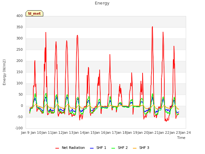Screen dimensions: 205x154
Task: Click the Net Radiation peak near Jan 11
Action: 46,32
